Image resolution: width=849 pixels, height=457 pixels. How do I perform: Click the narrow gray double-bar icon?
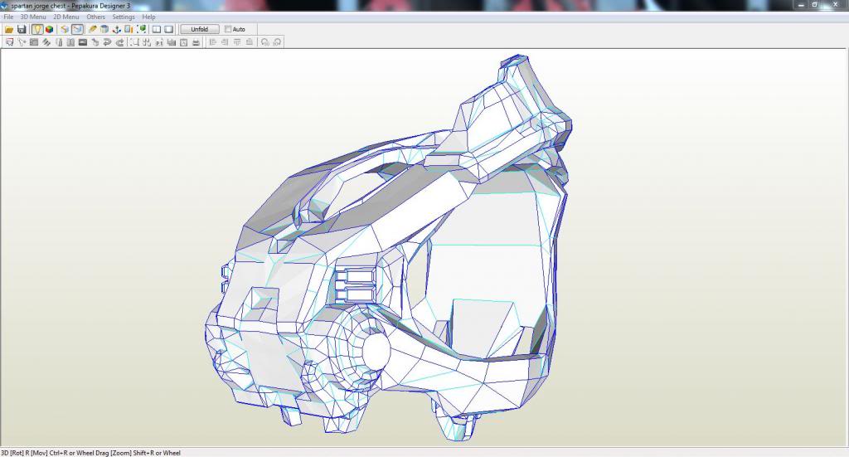tap(59, 42)
